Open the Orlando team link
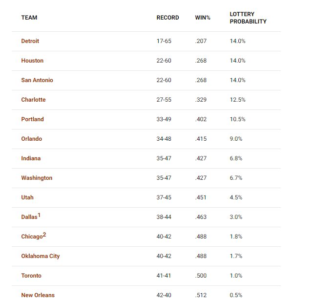The height and width of the screenshot is (303, 315). coord(32,139)
